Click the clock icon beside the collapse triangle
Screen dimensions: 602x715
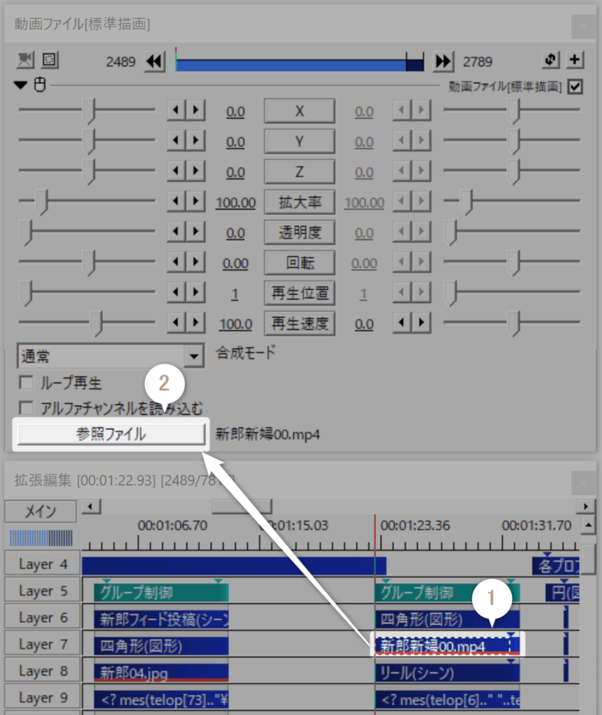tap(38, 85)
